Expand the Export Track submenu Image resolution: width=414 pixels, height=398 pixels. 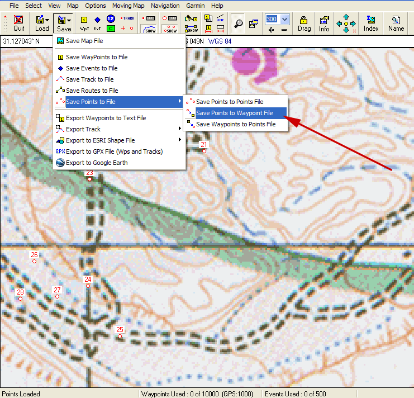coord(120,129)
